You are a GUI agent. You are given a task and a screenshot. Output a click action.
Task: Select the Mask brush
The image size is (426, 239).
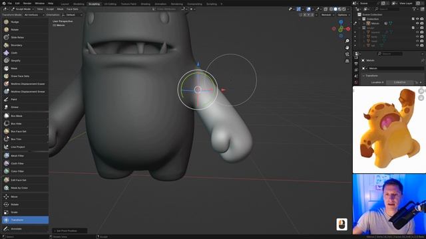[x=25, y=68]
